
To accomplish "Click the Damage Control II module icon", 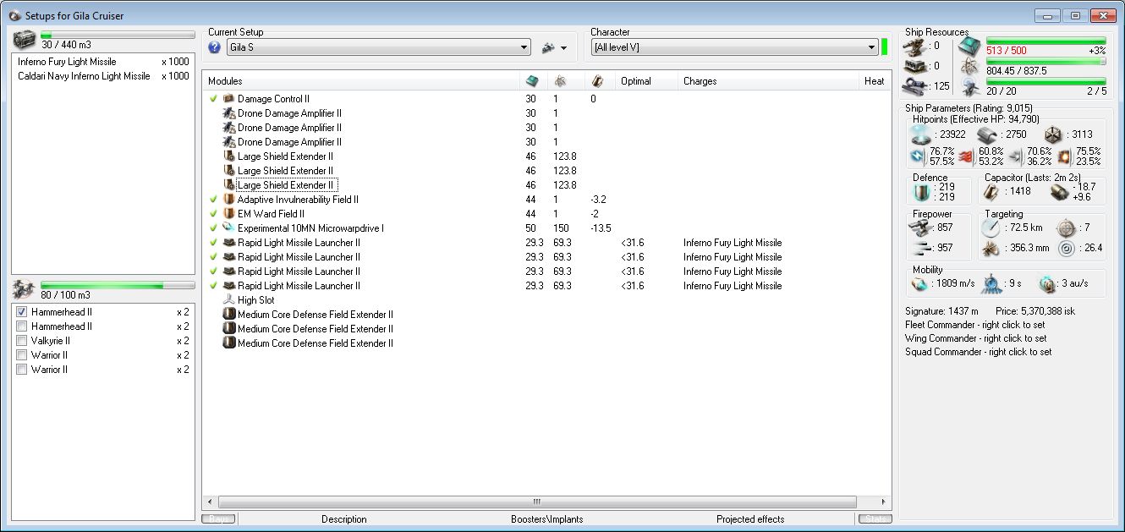I will pos(228,99).
